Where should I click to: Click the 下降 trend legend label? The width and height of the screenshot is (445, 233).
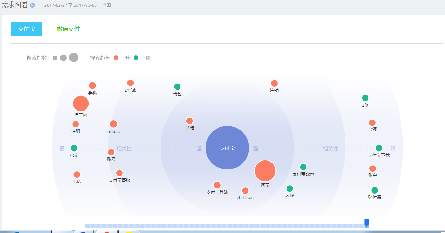tap(146, 58)
